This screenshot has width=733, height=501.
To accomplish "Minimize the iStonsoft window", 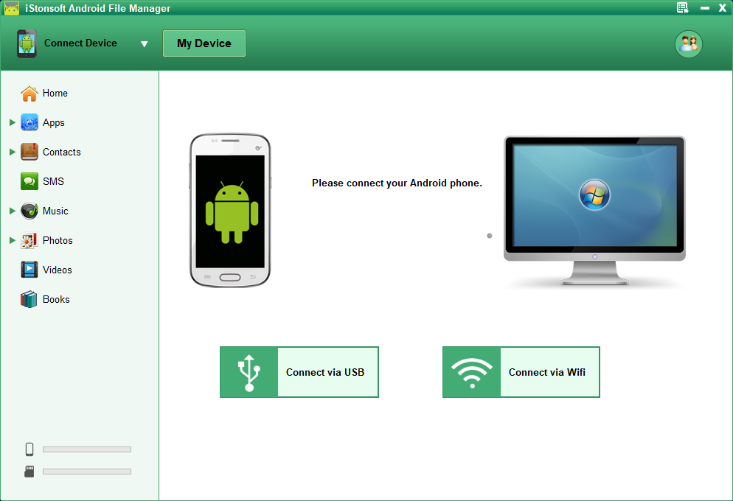I will (x=704, y=8).
